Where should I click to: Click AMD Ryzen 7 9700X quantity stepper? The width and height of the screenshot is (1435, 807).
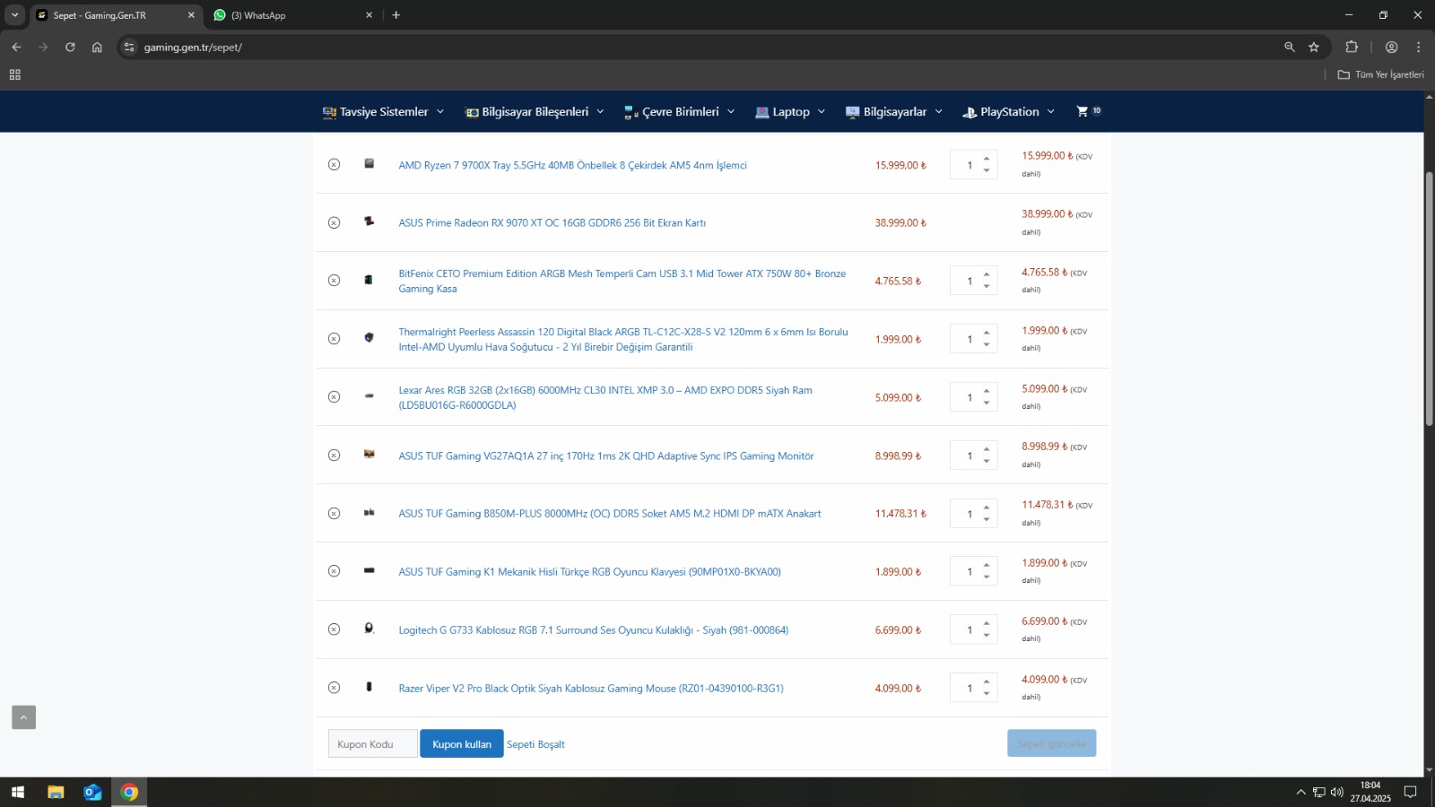tap(973, 165)
